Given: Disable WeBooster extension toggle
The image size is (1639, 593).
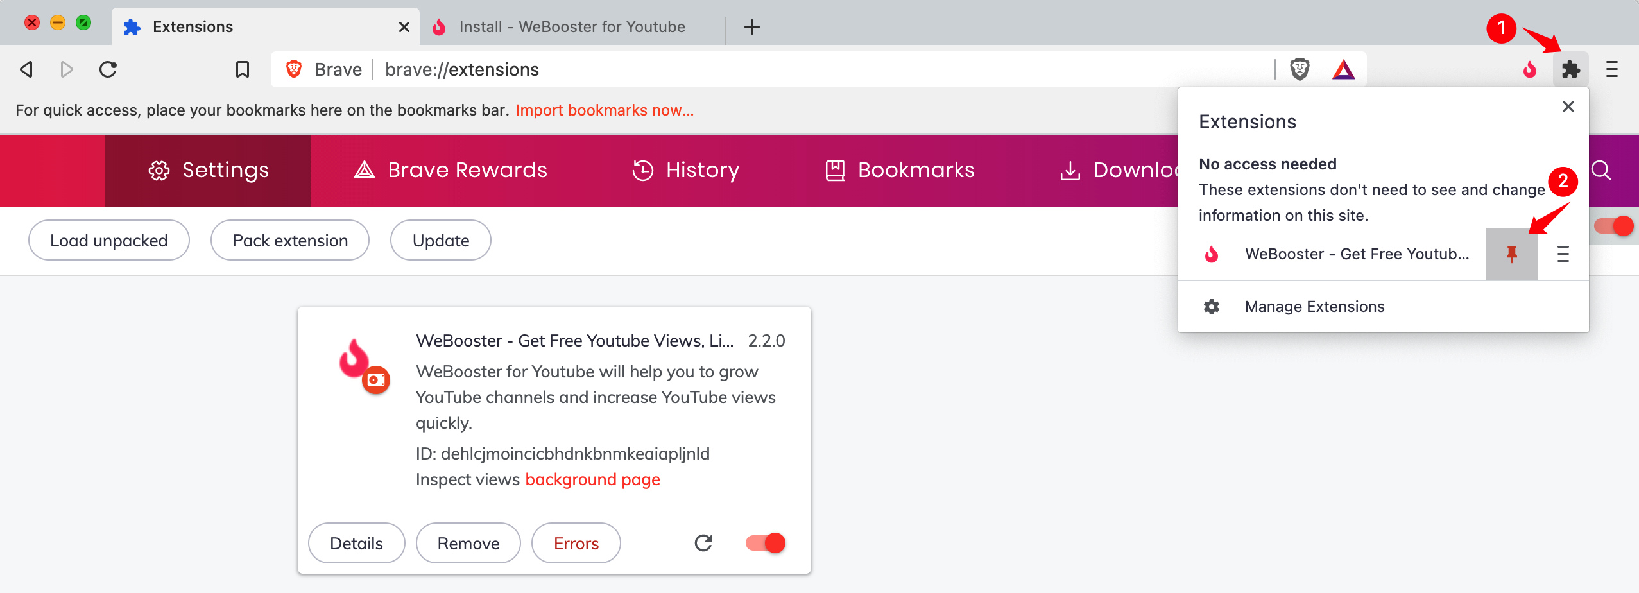Looking at the screenshot, I should pyautogui.click(x=765, y=543).
